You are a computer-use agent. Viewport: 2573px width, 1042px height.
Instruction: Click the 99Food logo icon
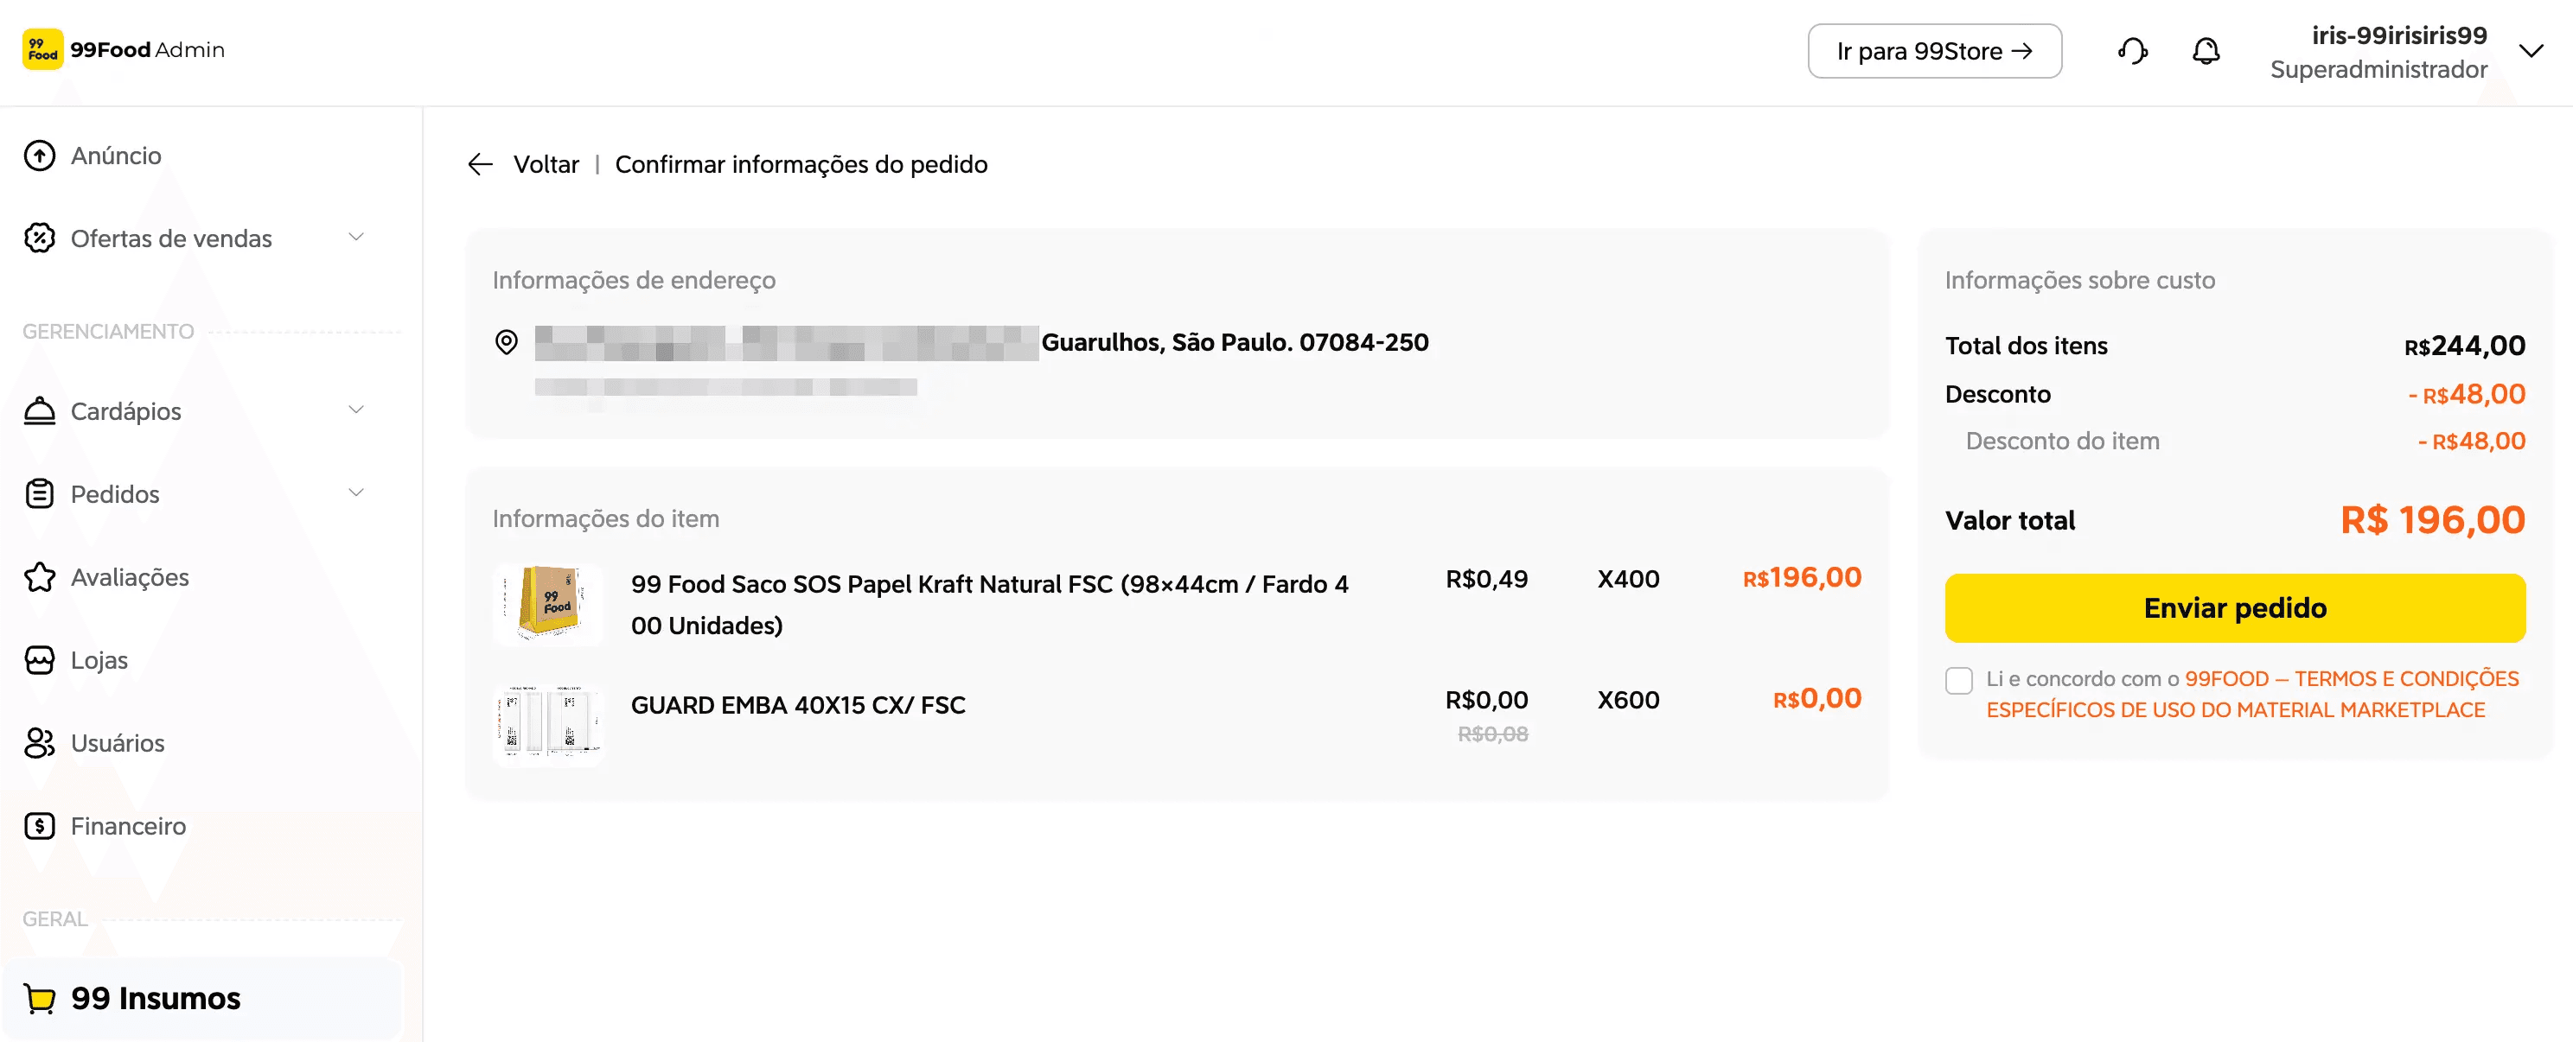[x=43, y=49]
